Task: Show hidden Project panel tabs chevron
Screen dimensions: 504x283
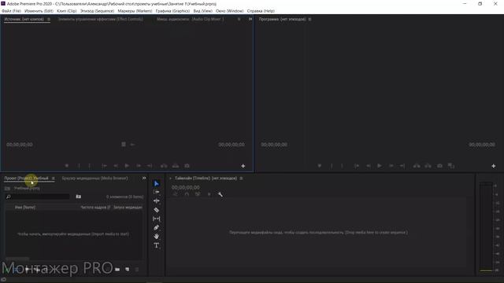Action: pos(144,178)
